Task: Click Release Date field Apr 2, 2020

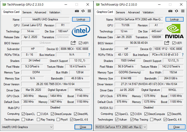Action: [30, 37]
